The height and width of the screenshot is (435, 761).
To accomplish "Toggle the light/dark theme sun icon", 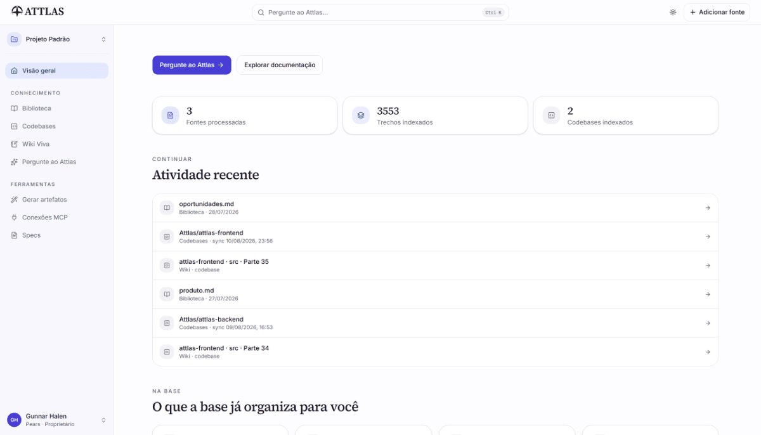I will click(673, 12).
